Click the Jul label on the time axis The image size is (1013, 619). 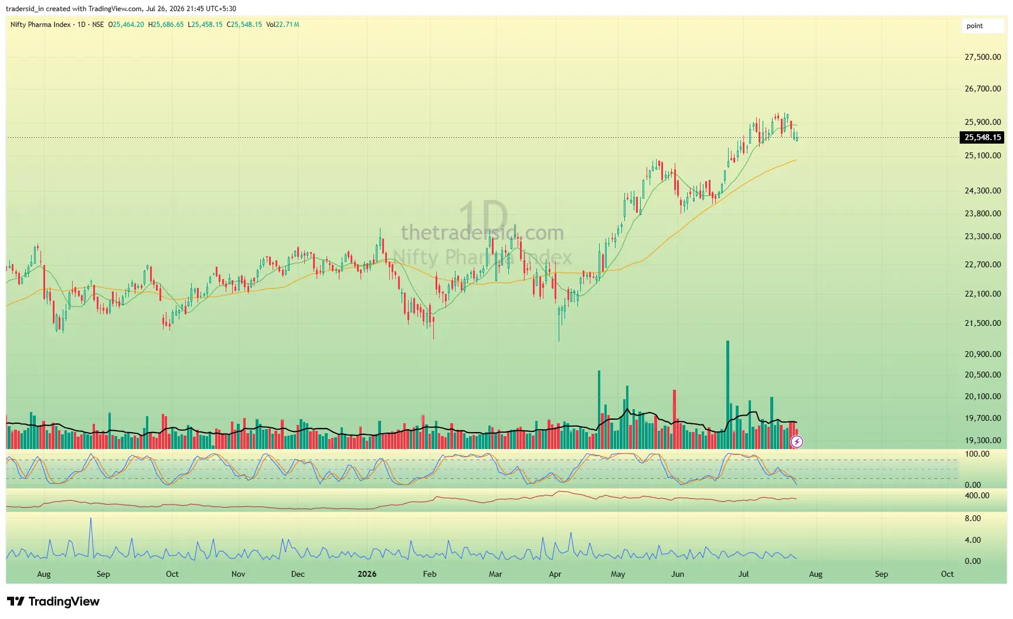pyautogui.click(x=743, y=574)
